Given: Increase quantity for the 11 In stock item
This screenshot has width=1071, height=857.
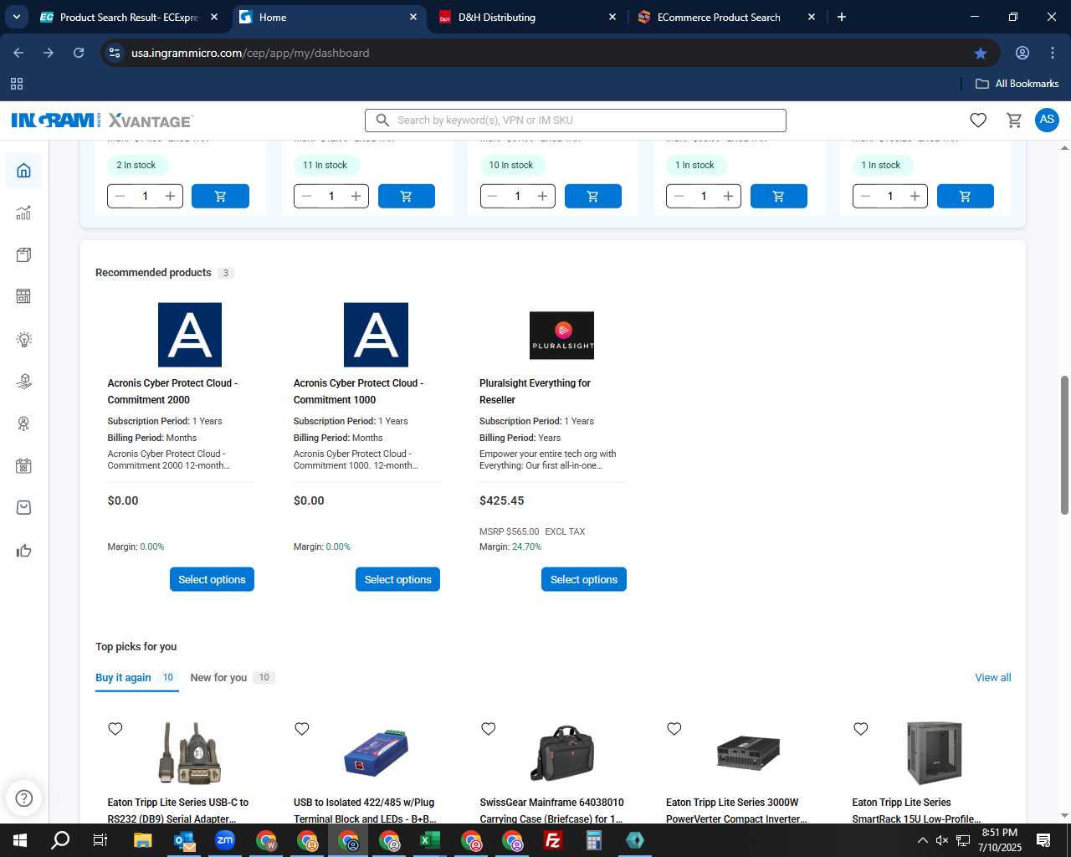Looking at the screenshot, I should click(356, 196).
